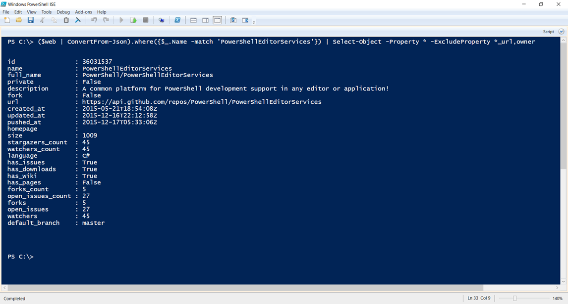This screenshot has height=304, width=568.
Task: Click the GitHub API repository URL
Action: pyautogui.click(x=201, y=101)
